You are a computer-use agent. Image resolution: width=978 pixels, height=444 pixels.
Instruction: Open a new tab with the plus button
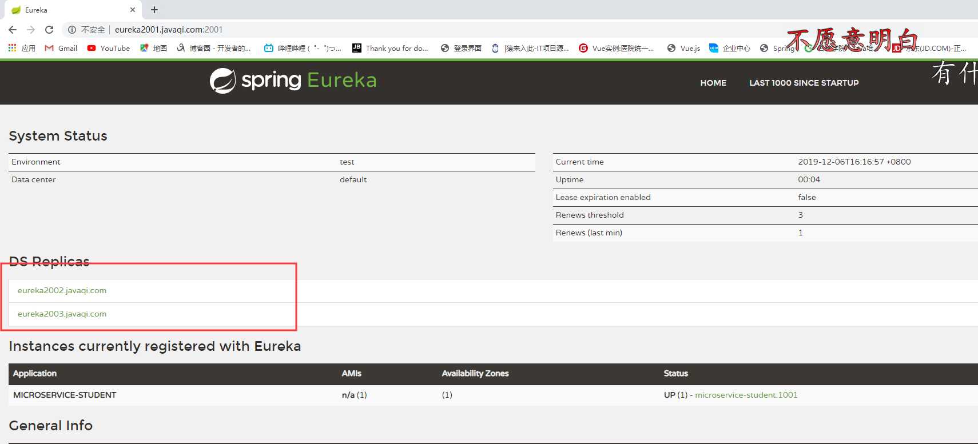click(154, 10)
